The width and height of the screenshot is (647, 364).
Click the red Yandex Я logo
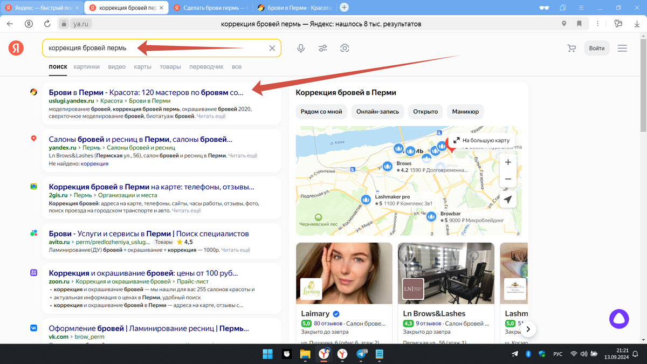[16, 48]
